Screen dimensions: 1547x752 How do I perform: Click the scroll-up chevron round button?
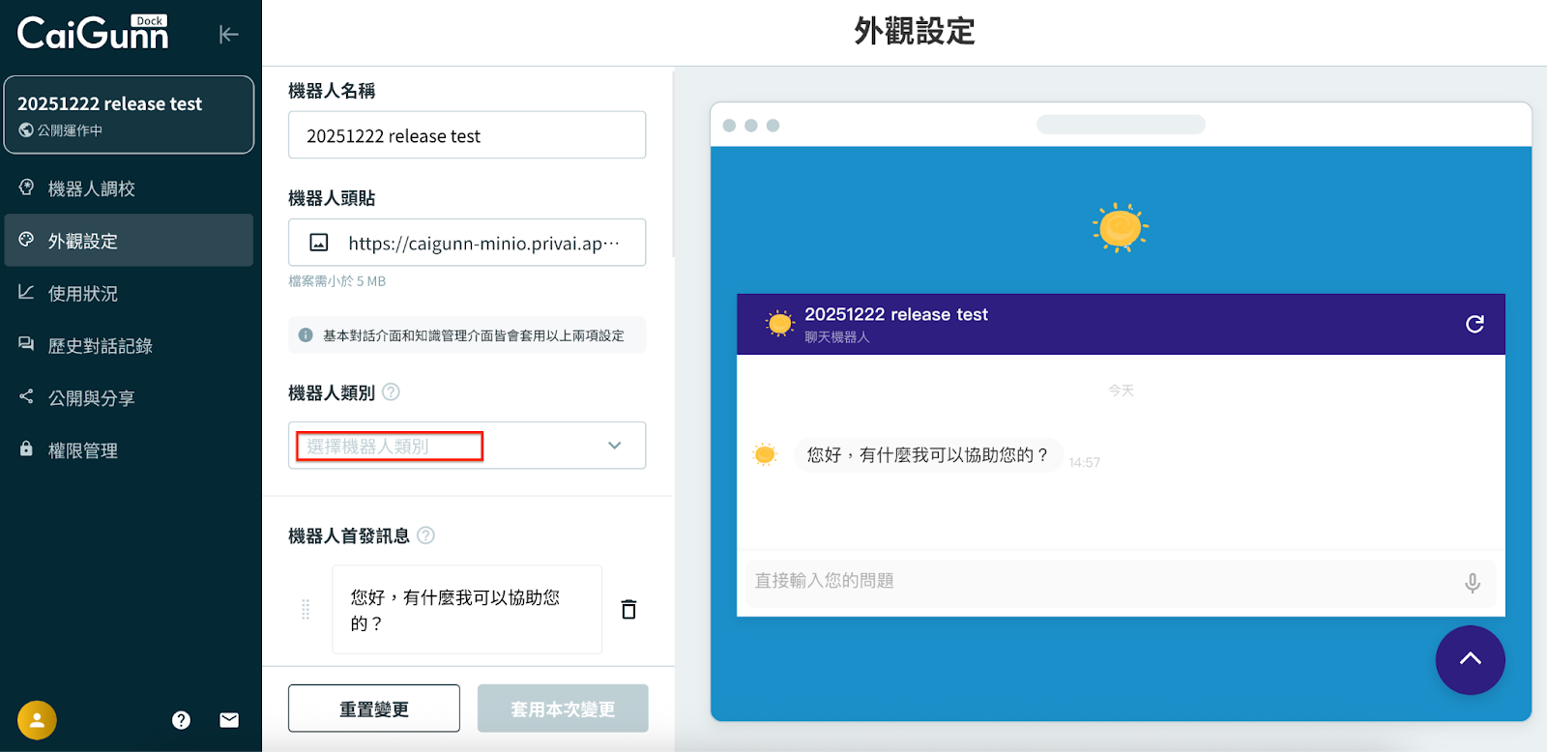(1470, 659)
